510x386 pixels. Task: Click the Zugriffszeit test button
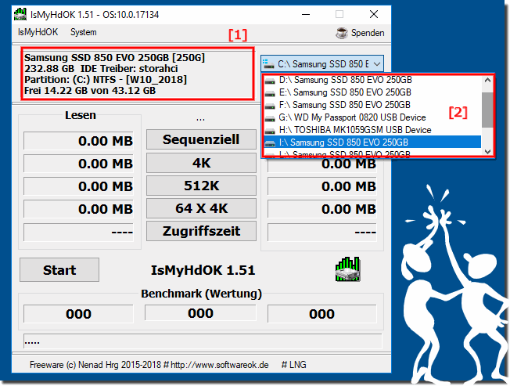coord(201,231)
